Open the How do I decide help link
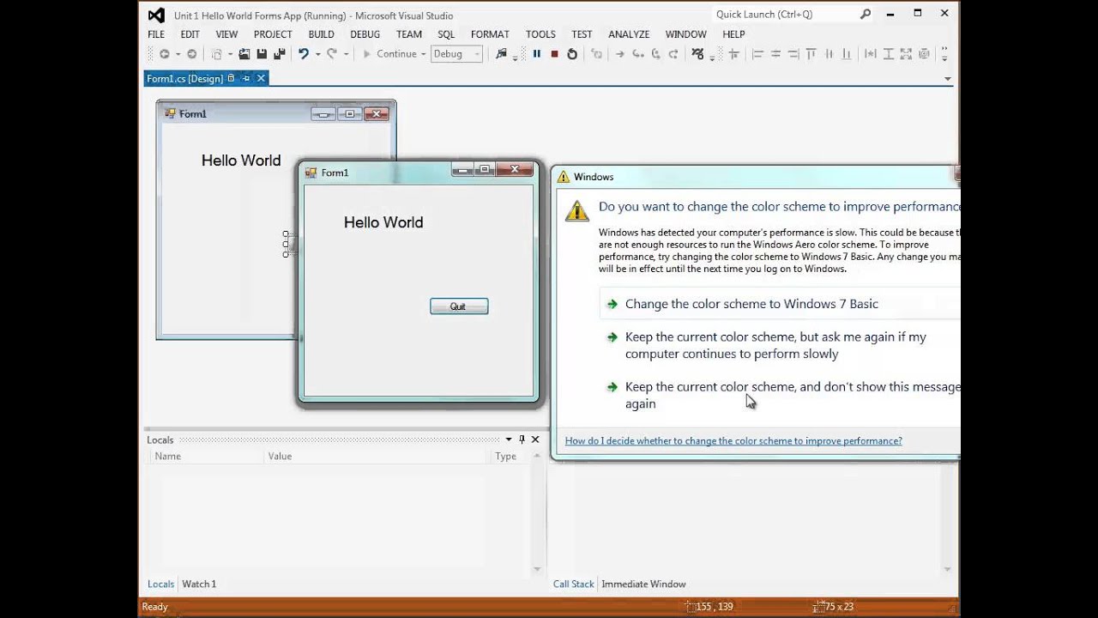Screen dimensions: 1098x618 click(x=733, y=441)
